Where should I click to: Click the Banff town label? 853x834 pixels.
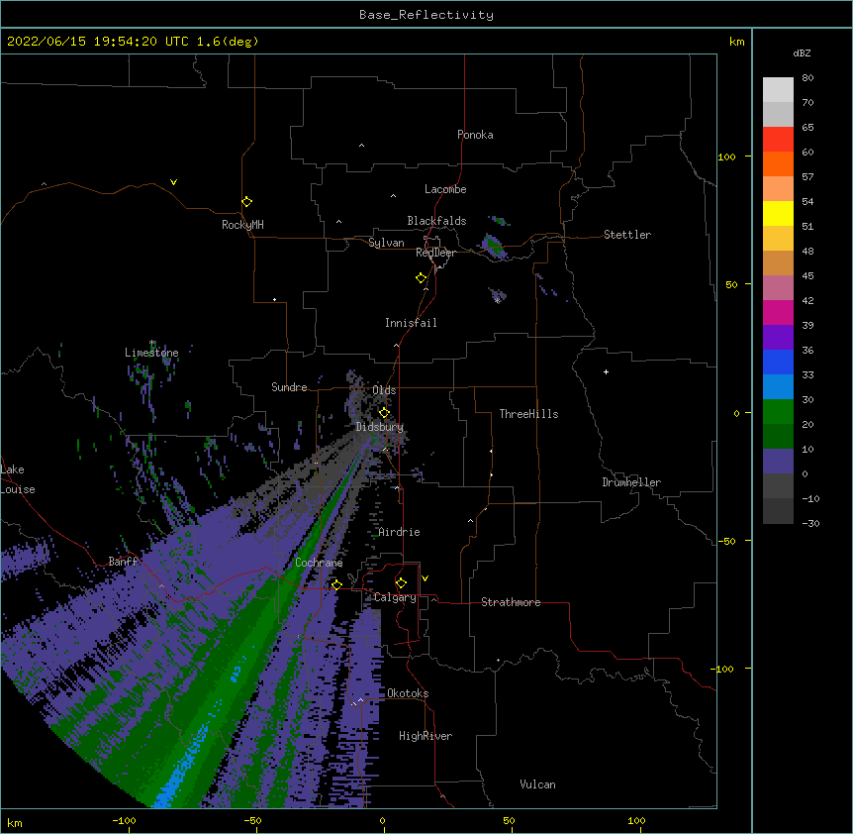(123, 562)
